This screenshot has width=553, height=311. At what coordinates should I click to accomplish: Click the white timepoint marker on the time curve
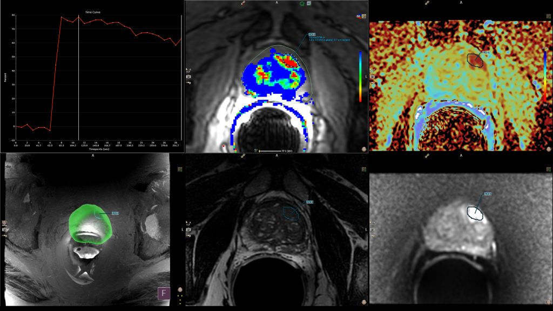tap(78, 78)
